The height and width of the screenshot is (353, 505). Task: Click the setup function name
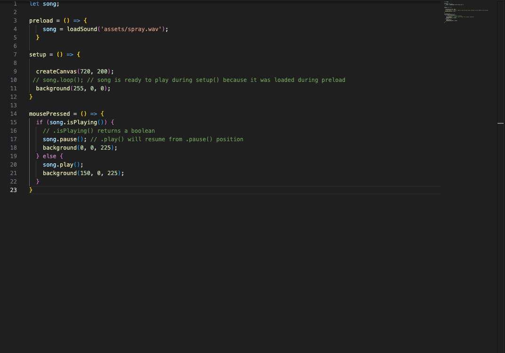(x=37, y=54)
